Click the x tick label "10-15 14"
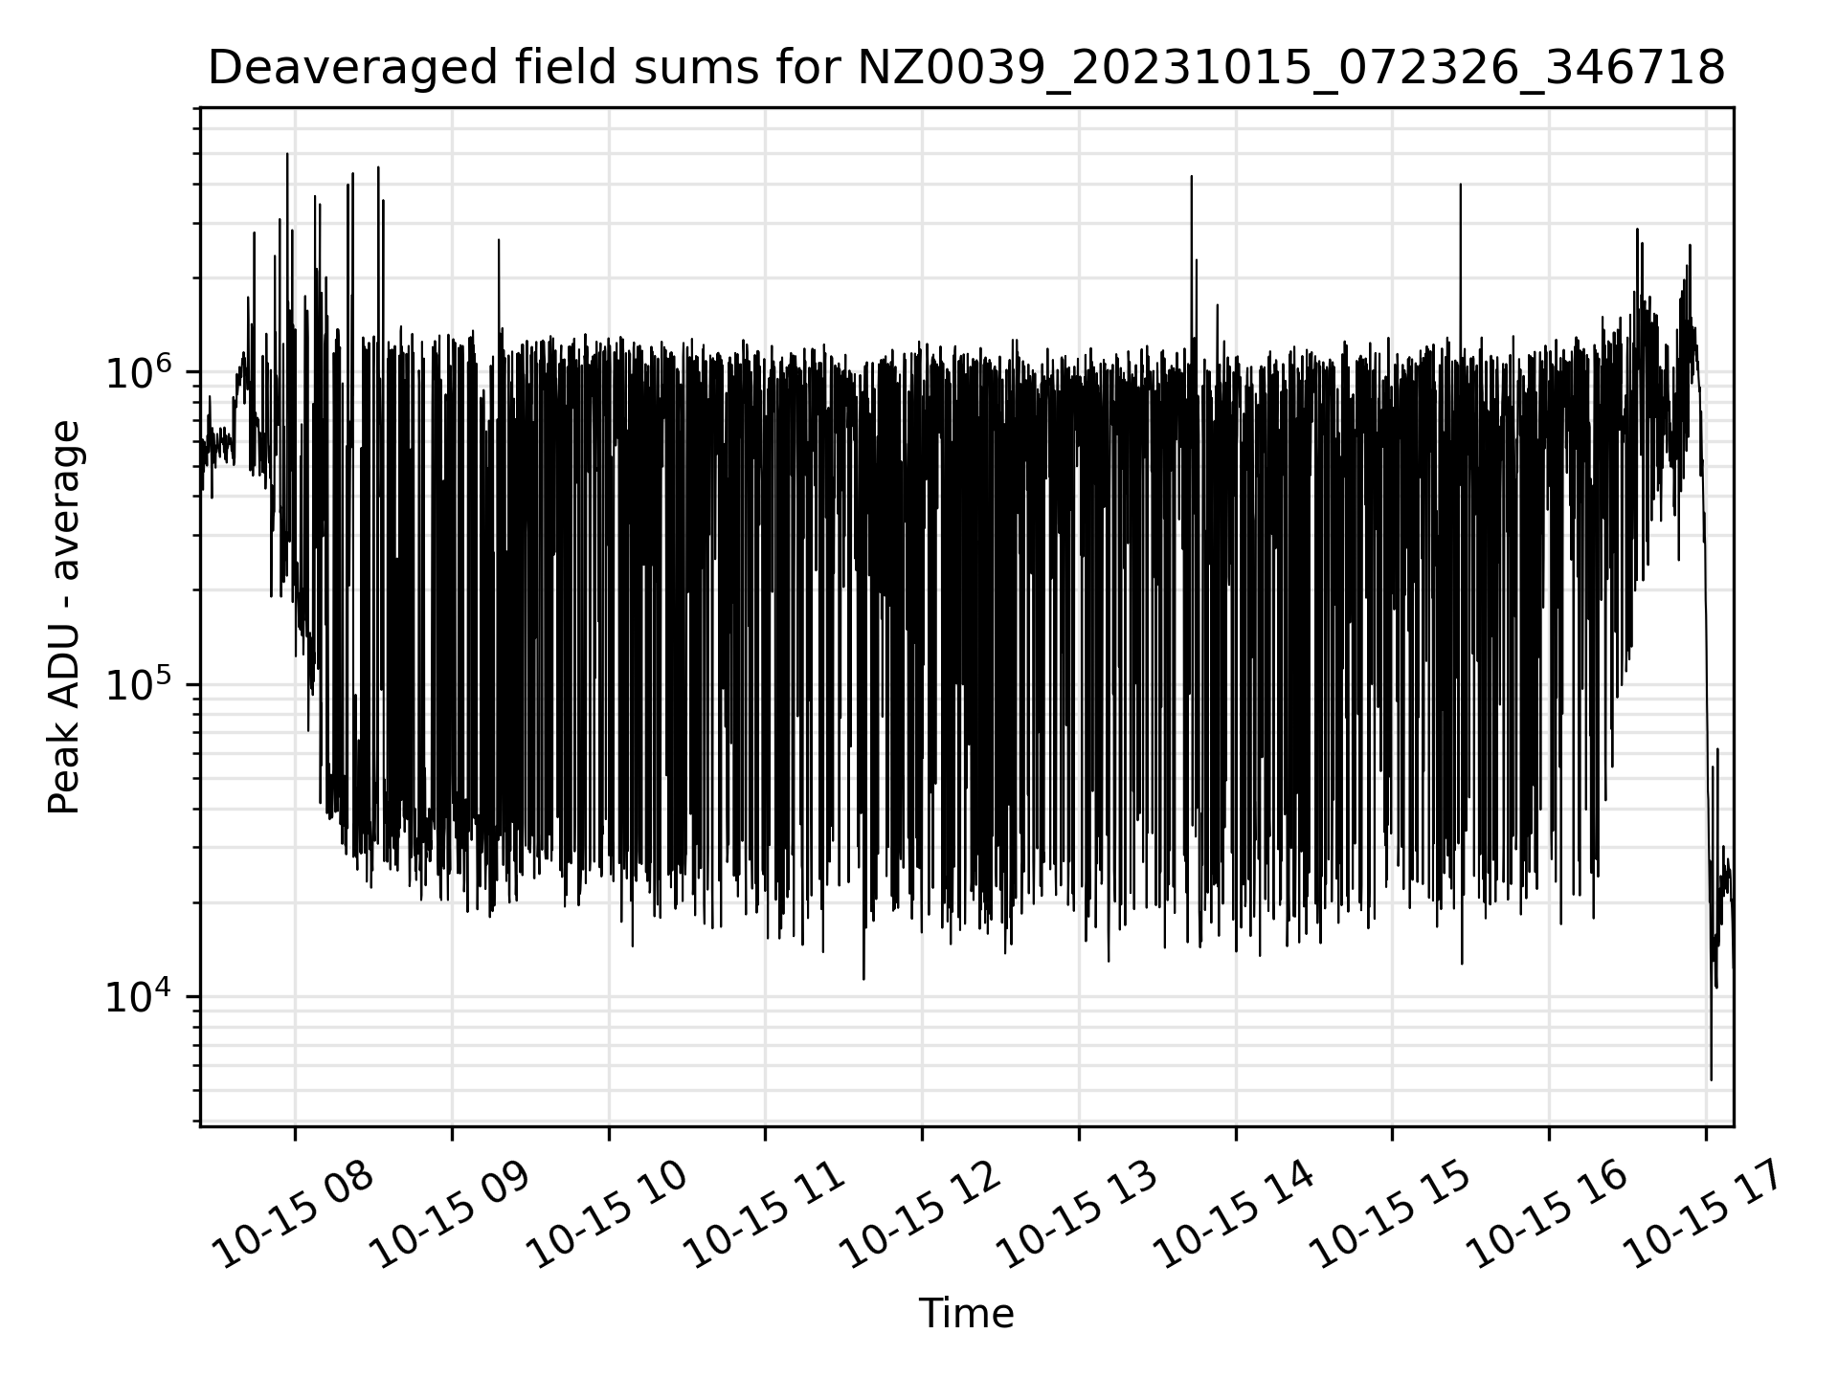Viewport: 1838px width, 1378px height. [1233, 1213]
